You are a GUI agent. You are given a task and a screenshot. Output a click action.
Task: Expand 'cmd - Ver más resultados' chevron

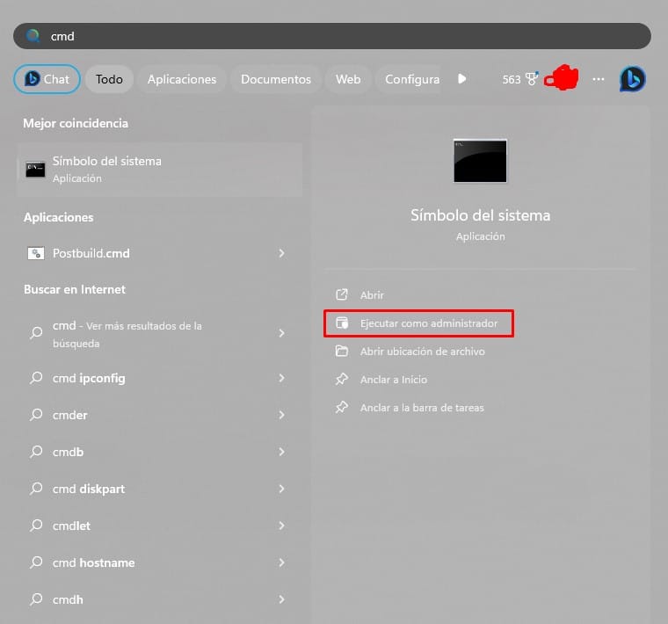point(281,333)
